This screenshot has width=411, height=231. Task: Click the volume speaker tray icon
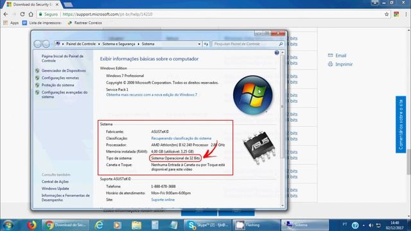coord(371,225)
